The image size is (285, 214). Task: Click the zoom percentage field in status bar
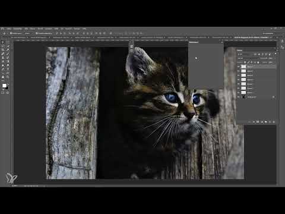coord(15,186)
